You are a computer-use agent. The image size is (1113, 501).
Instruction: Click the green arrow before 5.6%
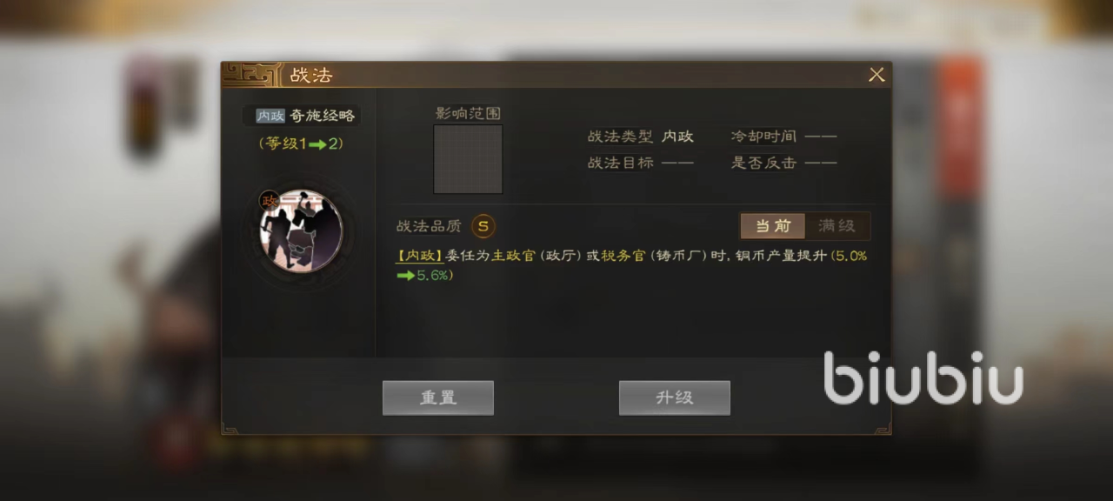tap(405, 276)
